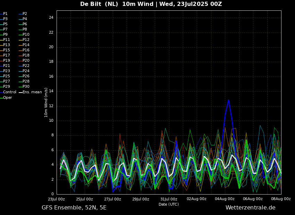
Task: Click the green line swatch beside Oper
Action: (1, 98)
